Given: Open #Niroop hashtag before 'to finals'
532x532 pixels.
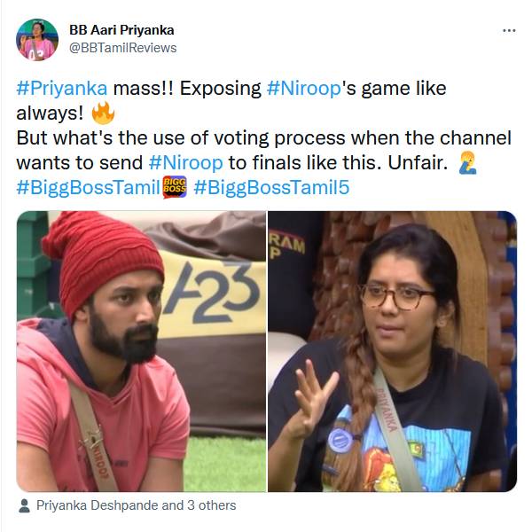Looking at the screenshot, I should click(185, 163).
